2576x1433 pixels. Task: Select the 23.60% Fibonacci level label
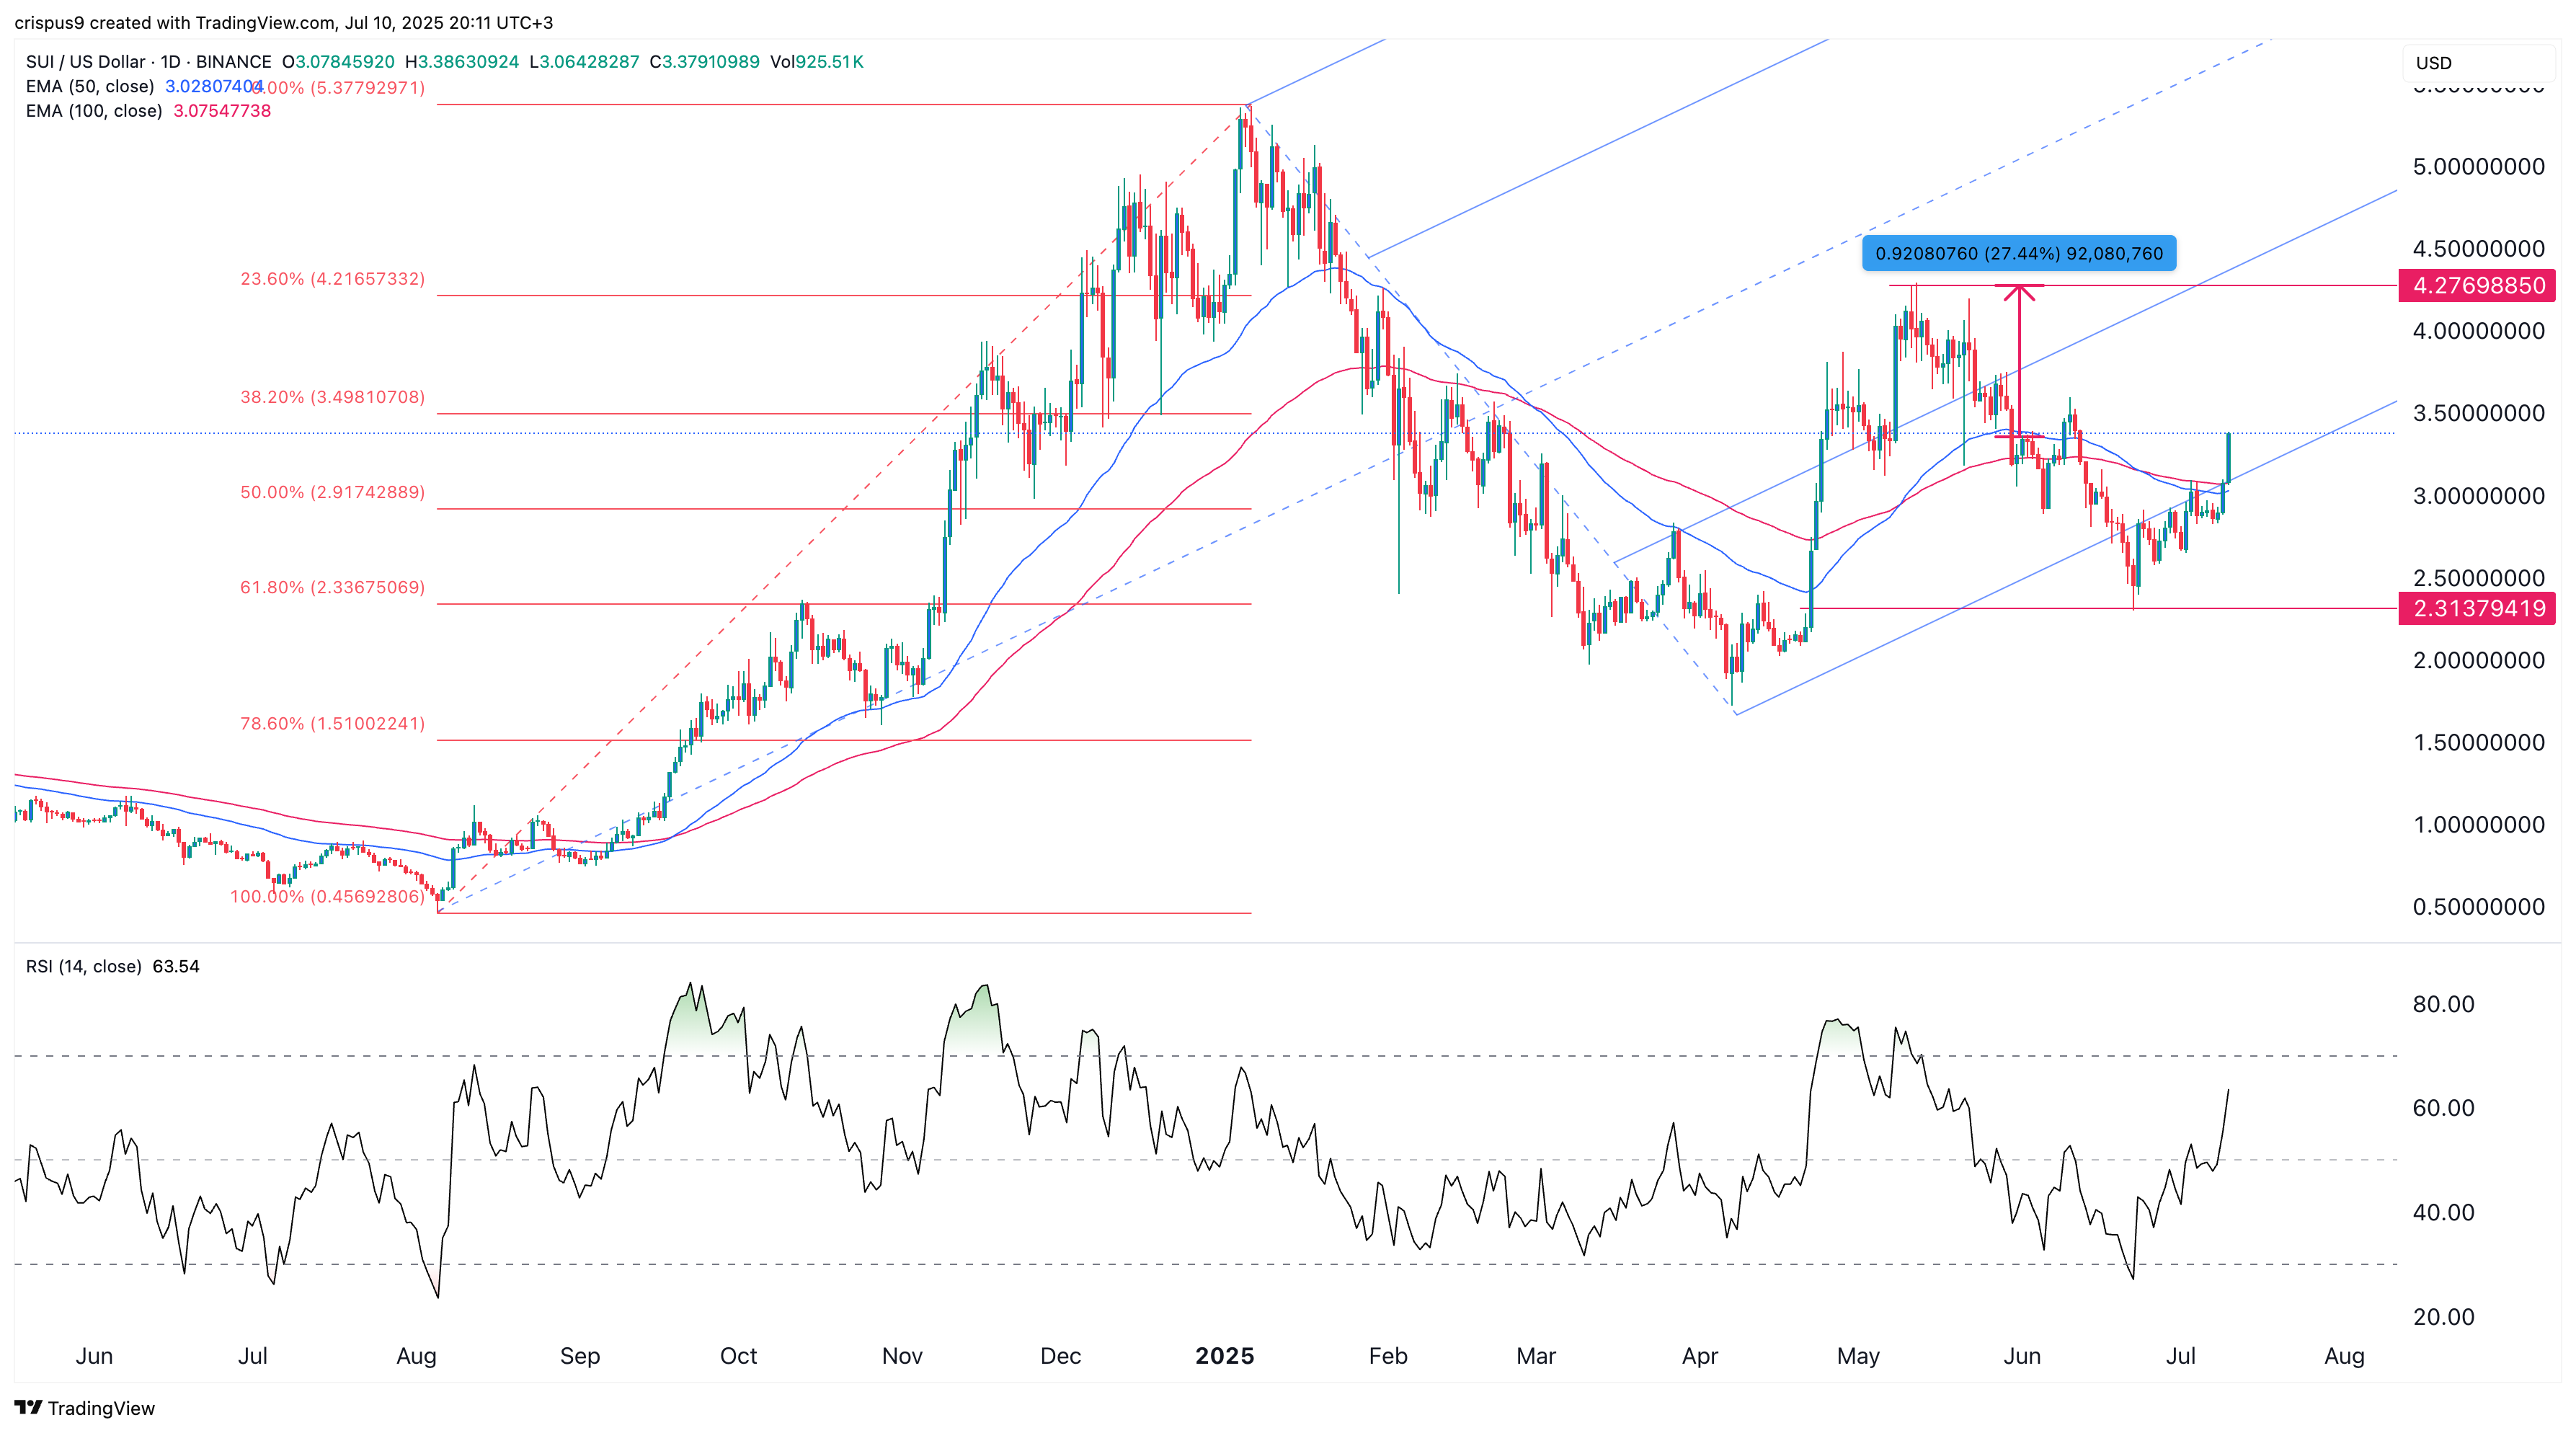click(x=332, y=279)
